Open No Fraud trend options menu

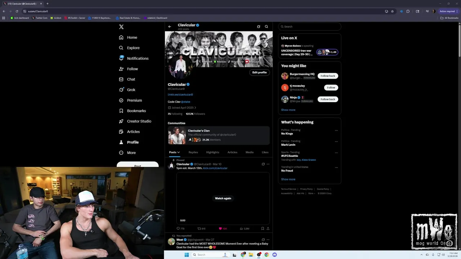point(336,168)
